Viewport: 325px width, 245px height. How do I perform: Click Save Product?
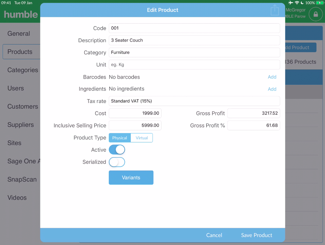pyautogui.click(x=257, y=235)
